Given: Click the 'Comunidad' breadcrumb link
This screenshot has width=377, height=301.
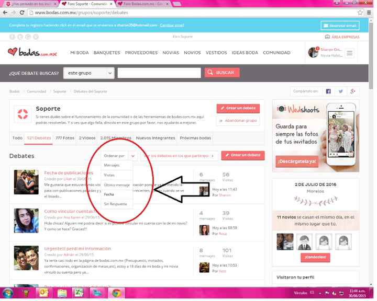Looking at the screenshot, I should [36, 91].
